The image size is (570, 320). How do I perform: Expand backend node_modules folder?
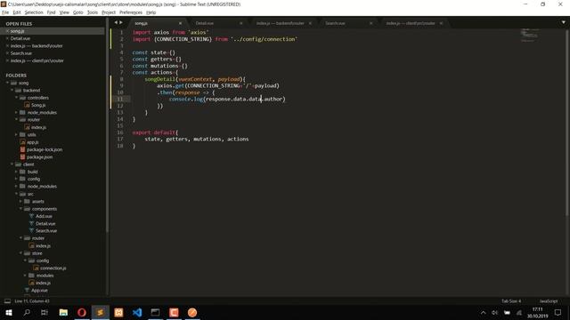tap(16, 113)
